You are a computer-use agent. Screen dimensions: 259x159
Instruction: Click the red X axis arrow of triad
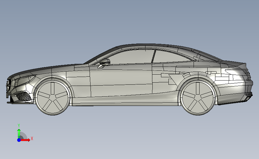pos(25,140)
